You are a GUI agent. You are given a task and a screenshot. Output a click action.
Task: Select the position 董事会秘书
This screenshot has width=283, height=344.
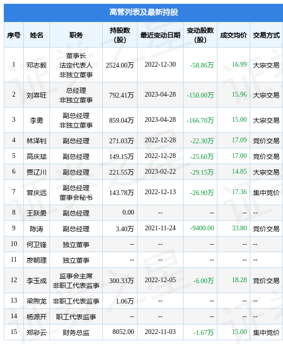point(76,197)
